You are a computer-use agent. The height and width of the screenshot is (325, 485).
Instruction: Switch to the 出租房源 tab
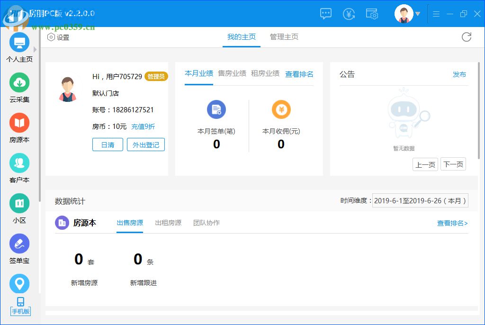pyautogui.click(x=168, y=223)
